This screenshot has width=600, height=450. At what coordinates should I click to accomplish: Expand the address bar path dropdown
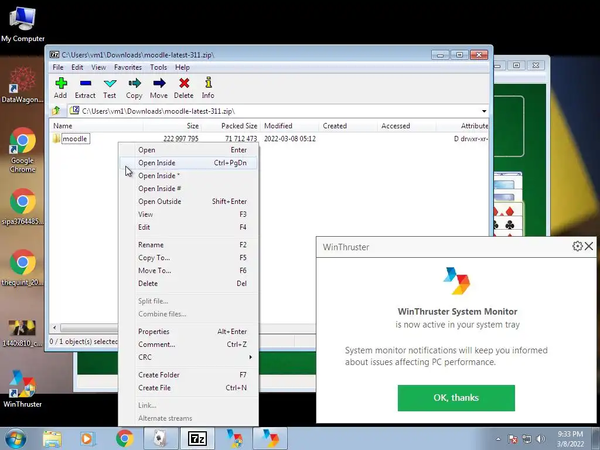tap(484, 111)
